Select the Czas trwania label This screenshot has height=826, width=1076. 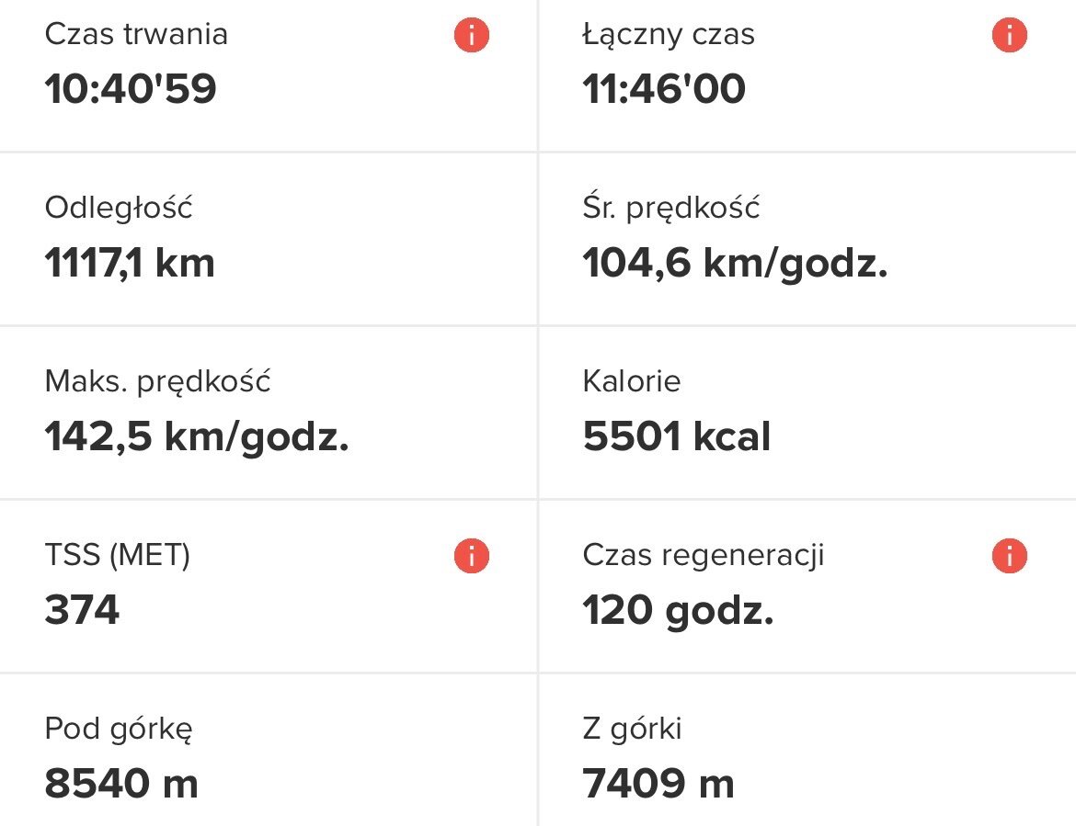point(136,35)
